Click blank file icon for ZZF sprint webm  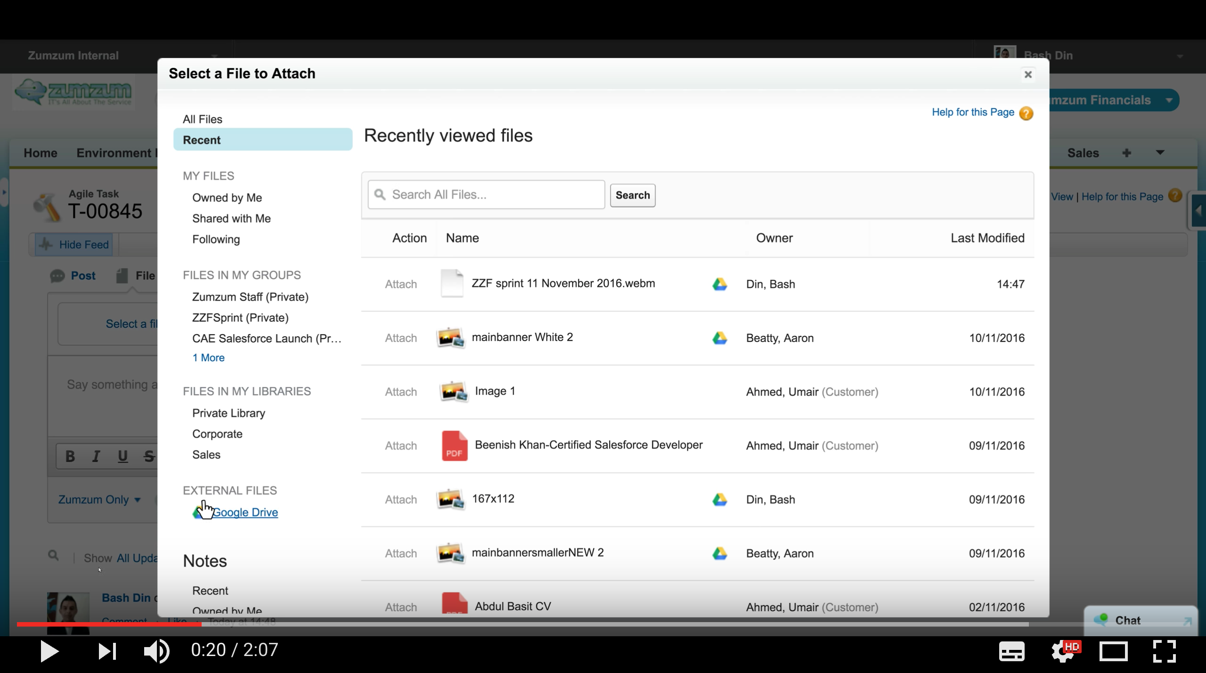452,283
